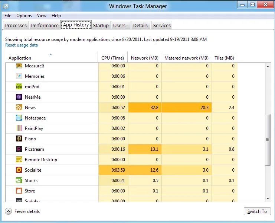Select the App History tab
The image size is (275, 223).
[x=76, y=25]
